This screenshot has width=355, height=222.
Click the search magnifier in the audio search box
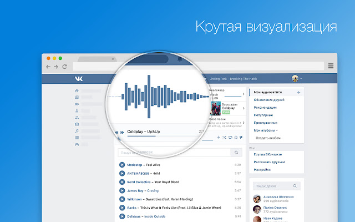pos(236,152)
